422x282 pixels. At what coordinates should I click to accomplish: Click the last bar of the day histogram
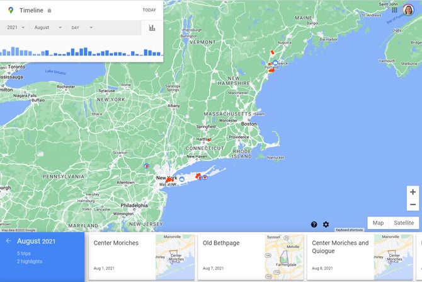pos(162,55)
